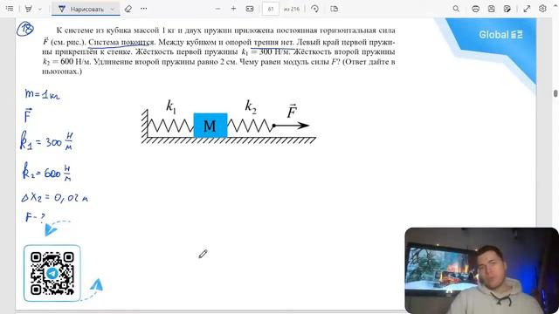The image size is (559, 314).
Task: Click the vertical scrollbar thumb
Action: click(556, 93)
